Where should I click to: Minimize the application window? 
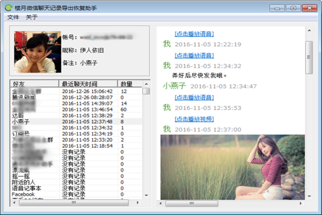(x=277, y=8)
